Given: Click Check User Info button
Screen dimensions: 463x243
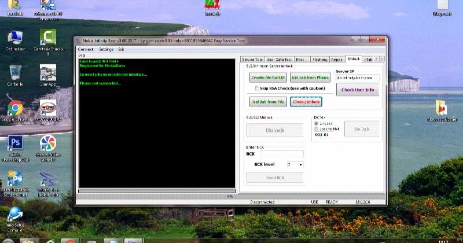Looking at the screenshot, I should pos(358,90).
